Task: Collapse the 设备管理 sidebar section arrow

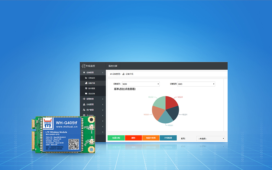Action: point(103,73)
